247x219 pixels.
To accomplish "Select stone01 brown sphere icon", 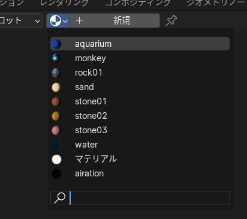I will [x=56, y=101].
